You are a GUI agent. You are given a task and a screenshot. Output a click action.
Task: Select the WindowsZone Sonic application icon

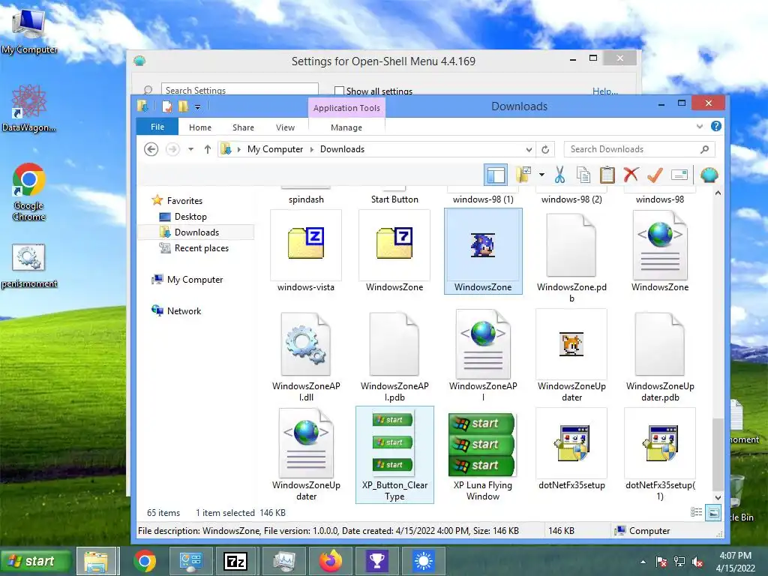point(483,250)
